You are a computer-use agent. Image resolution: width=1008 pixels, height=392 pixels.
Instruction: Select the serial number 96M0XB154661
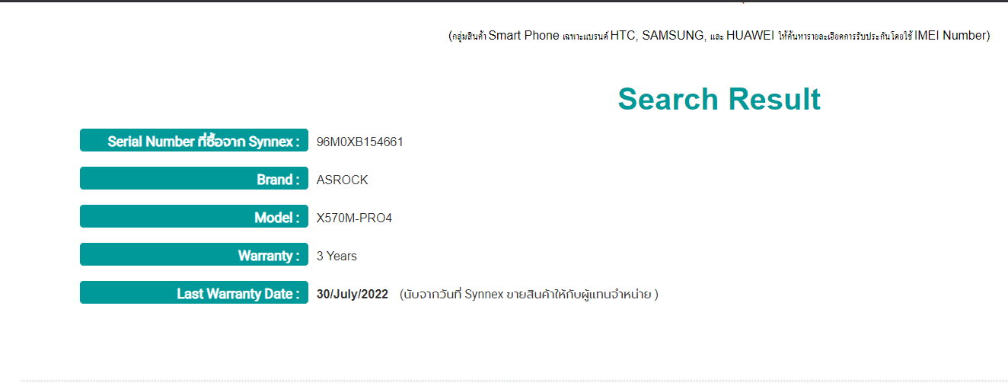pos(359,142)
